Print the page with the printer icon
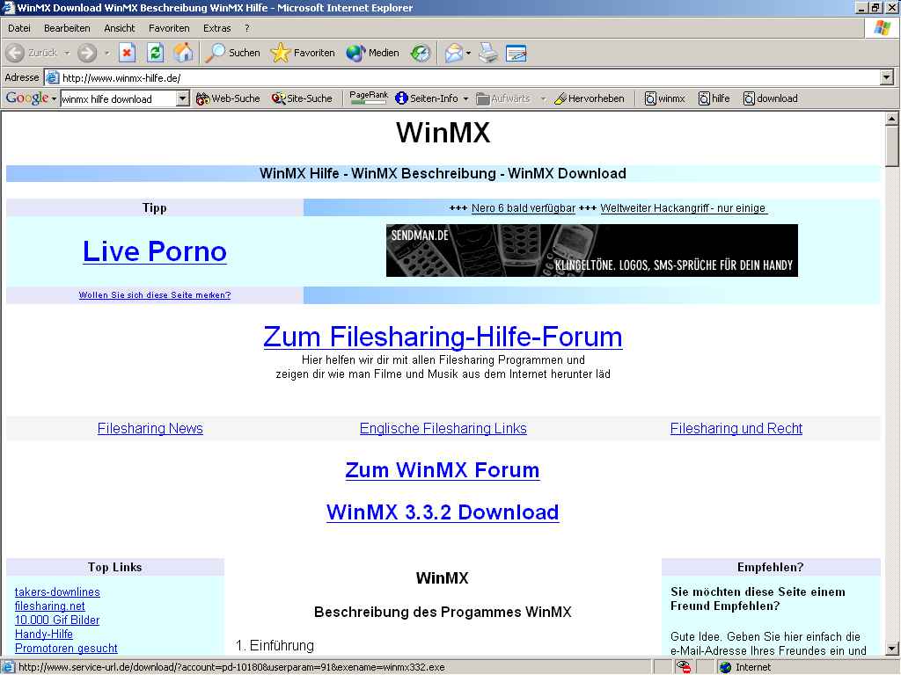Screen dimensions: 901x675 pyautogui.click(x=488, y=53)
